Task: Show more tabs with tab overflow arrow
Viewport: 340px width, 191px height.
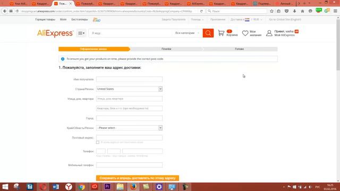Action: 299,4
